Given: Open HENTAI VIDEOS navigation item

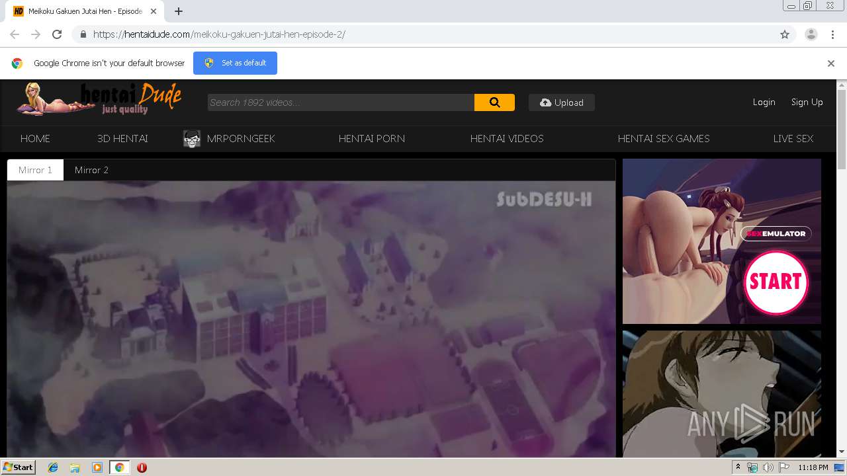Looking at the screenshot, I should [x=507, y=139].
